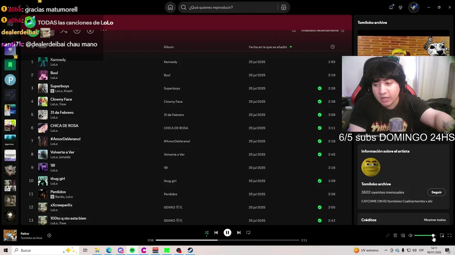
Task: Open the ESP language switcher
Action: pyautogui.click(x=421, y=250)
